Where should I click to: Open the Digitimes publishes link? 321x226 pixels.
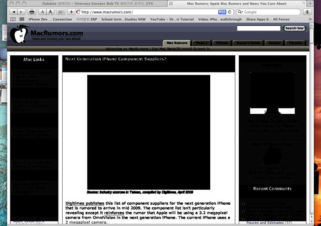(x=85, y=203)
